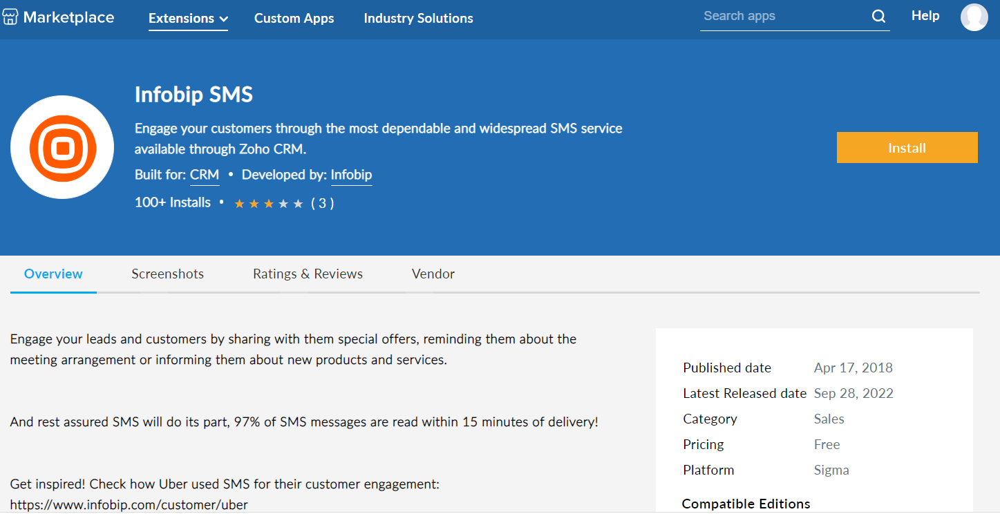This screenshot has height=514, width=1000.
Task: Open Industry Solutions page
Action: click(x=418, y=19)
